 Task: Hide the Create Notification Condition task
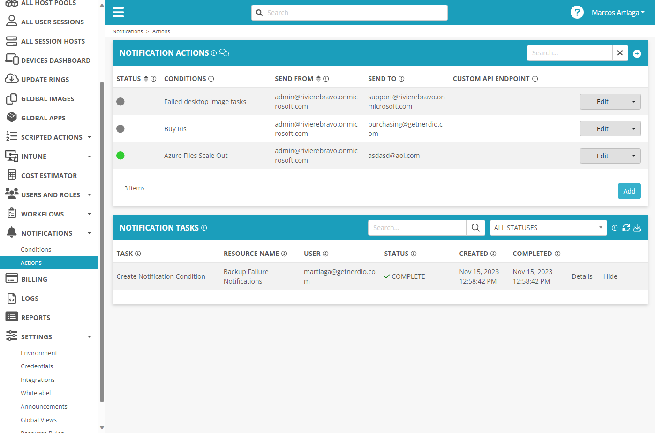coord(610,276)
